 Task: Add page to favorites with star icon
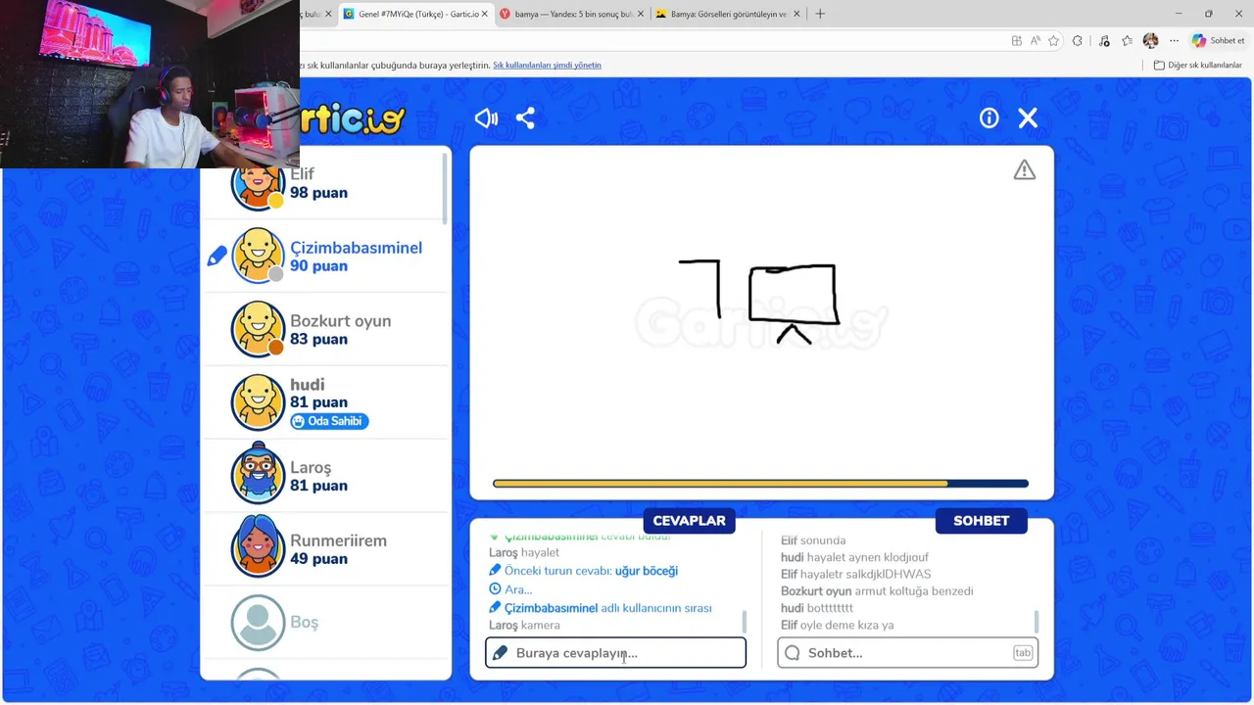pyautogui.click(x=1054, y=41)
